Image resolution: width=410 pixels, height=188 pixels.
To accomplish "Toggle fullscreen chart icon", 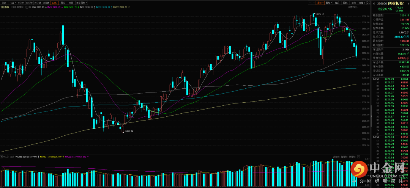I will click(368, 3).
